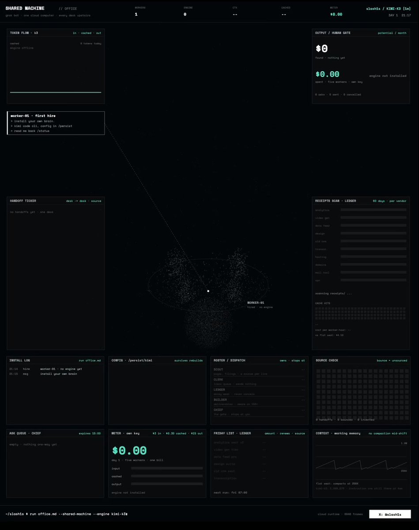Click the "survives rebuilds" label
This screenshot has height=530, width=419.
(189, 360)
